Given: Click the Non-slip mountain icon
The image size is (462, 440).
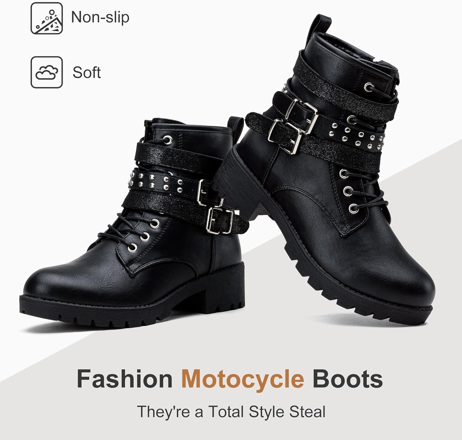Looking at the screenshot, I should (x=47, y=18).
